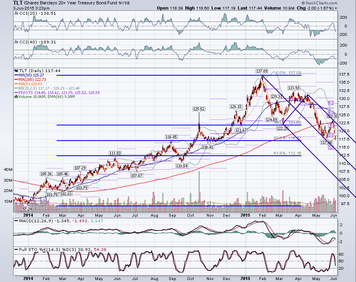Click the TLT (Daily) candlestick icon
Screen dimensions: 356x282
pos(16,71)
